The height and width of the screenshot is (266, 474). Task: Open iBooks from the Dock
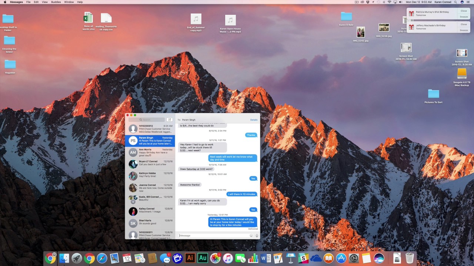(328, 258)
